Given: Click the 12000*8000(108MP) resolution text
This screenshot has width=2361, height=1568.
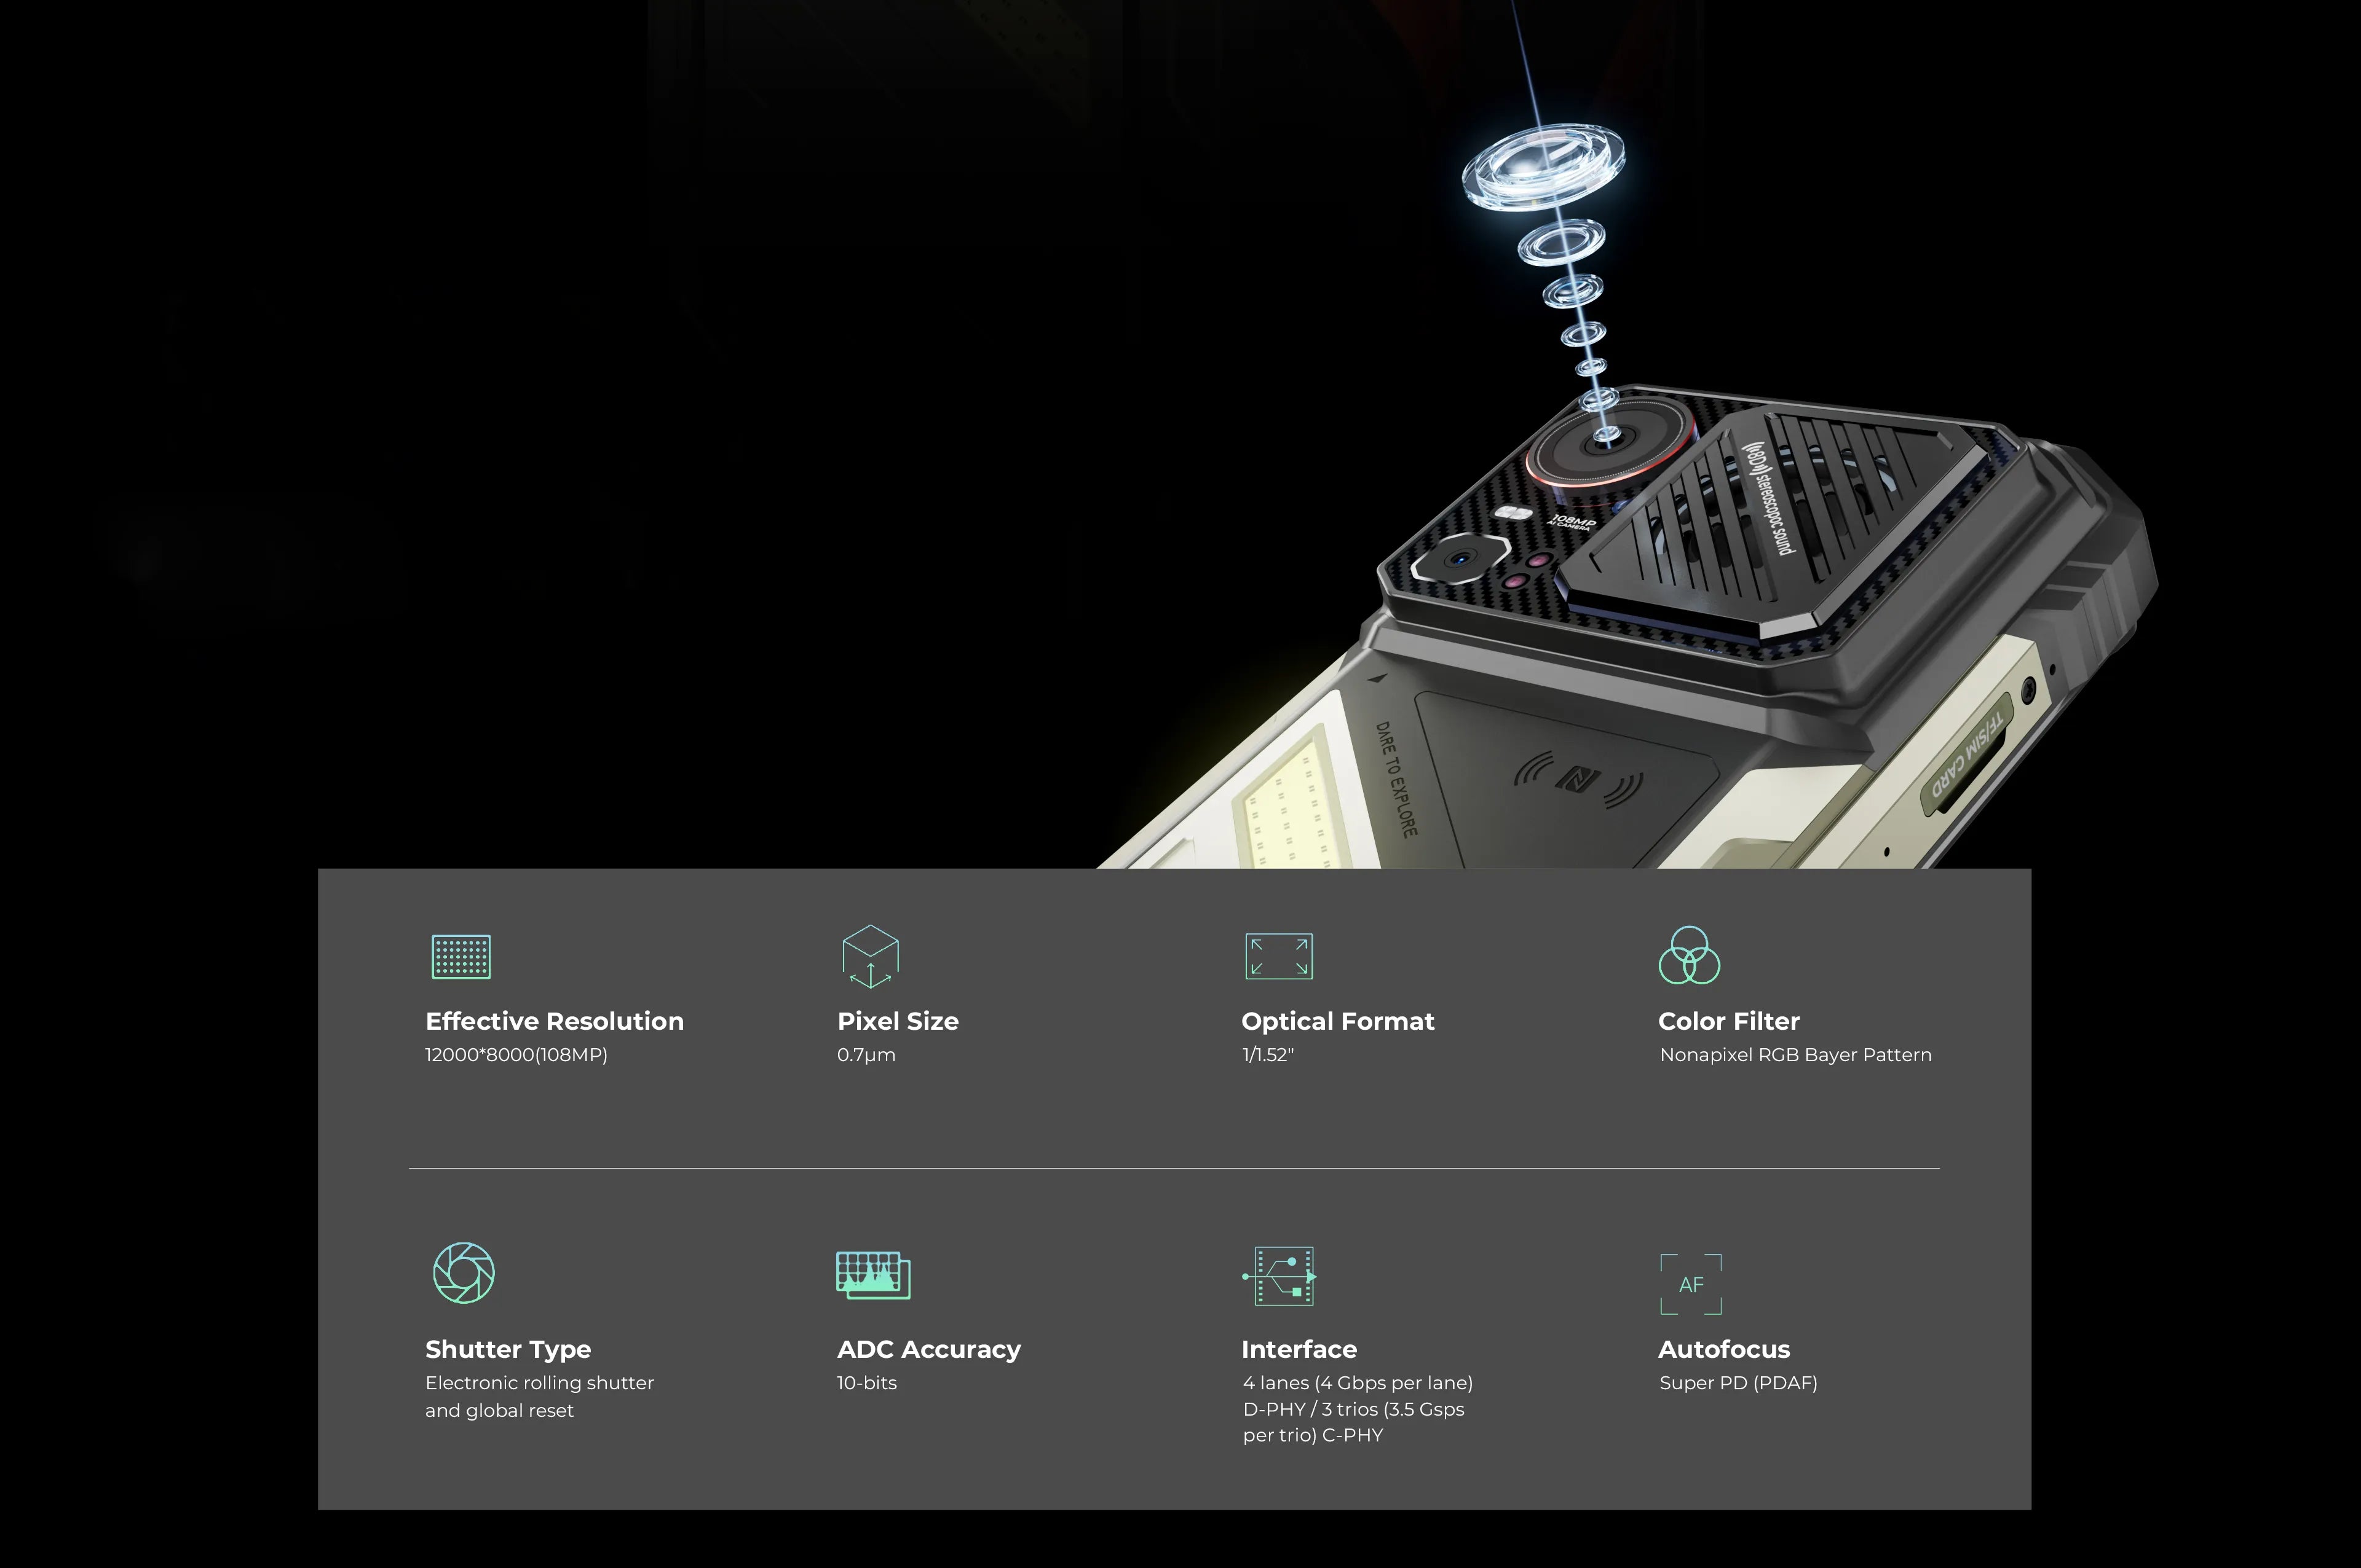Looking at the screenshot, I should tap(516, 1055).
